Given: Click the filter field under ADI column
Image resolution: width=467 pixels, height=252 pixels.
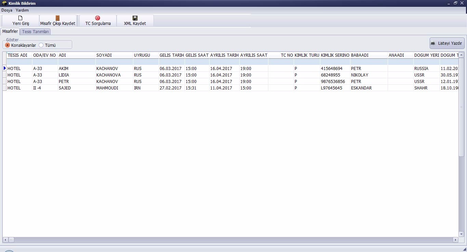Looking at the screenshot, I should point(77,62).
